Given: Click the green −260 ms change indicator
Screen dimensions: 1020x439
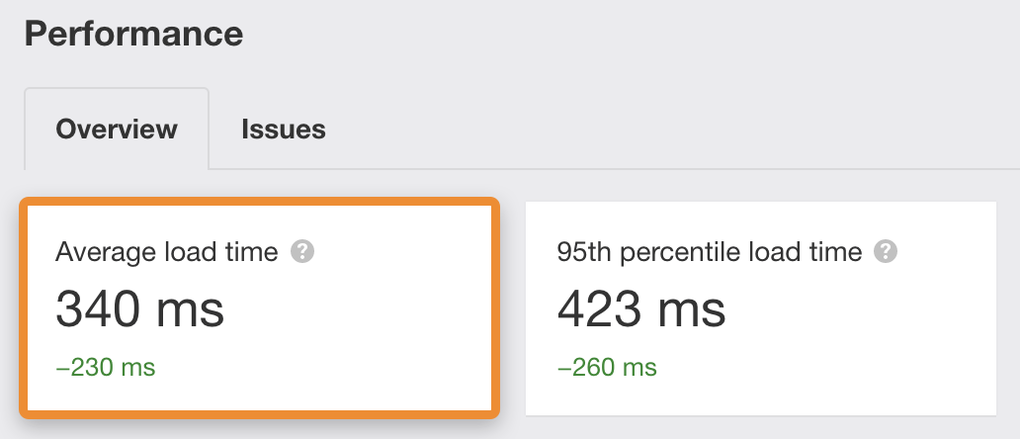Looking at the screenshot, I should [x=607, y=368].
